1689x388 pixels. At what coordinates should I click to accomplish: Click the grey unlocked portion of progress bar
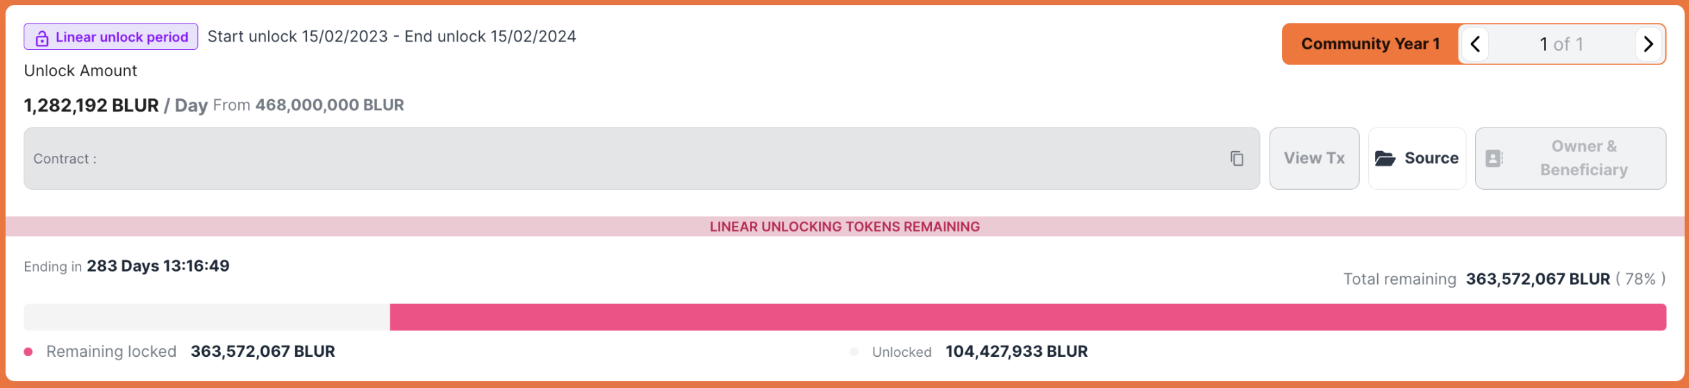207,317
